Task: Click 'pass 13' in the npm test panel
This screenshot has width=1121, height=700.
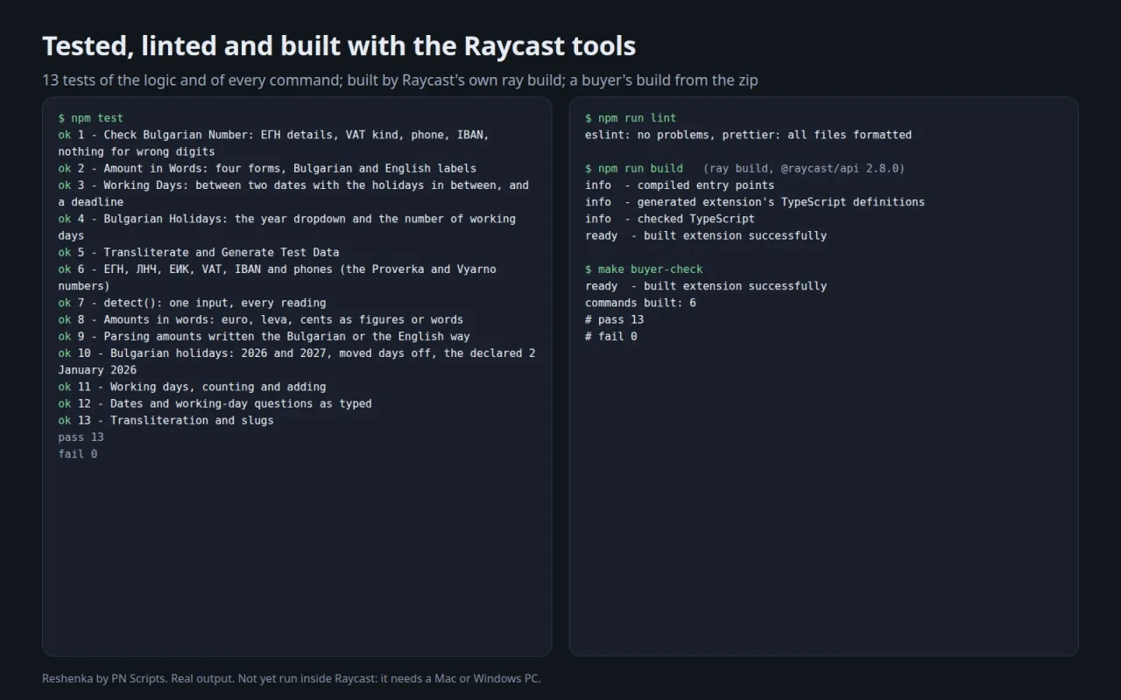Action: click(x=81, y=437)
